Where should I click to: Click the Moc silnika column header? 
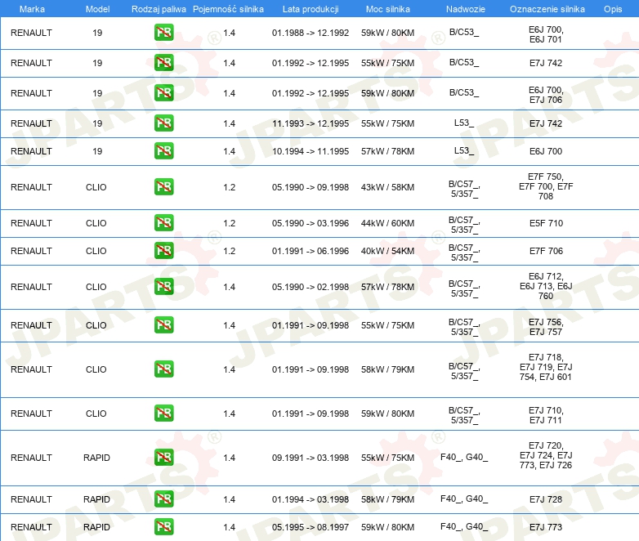tap(387, 8)
